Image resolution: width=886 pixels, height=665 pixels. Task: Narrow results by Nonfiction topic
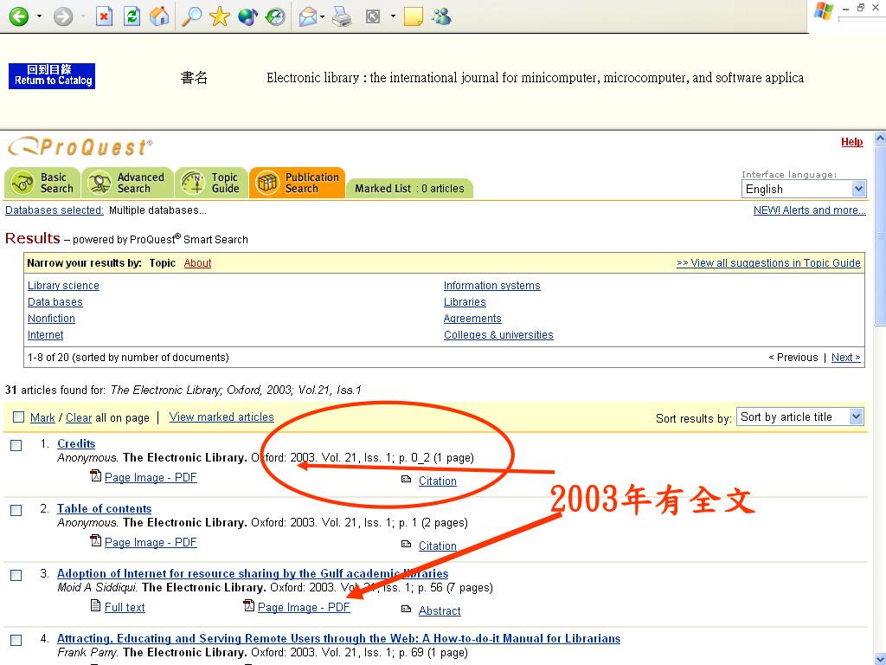click(x=51, y=319)
